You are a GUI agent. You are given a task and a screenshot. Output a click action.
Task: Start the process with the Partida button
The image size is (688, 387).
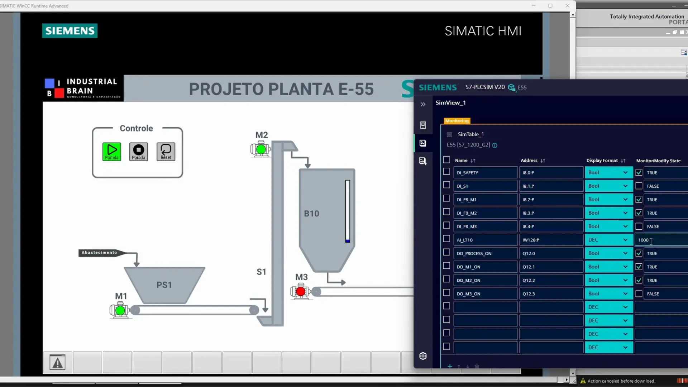[112, 152]
